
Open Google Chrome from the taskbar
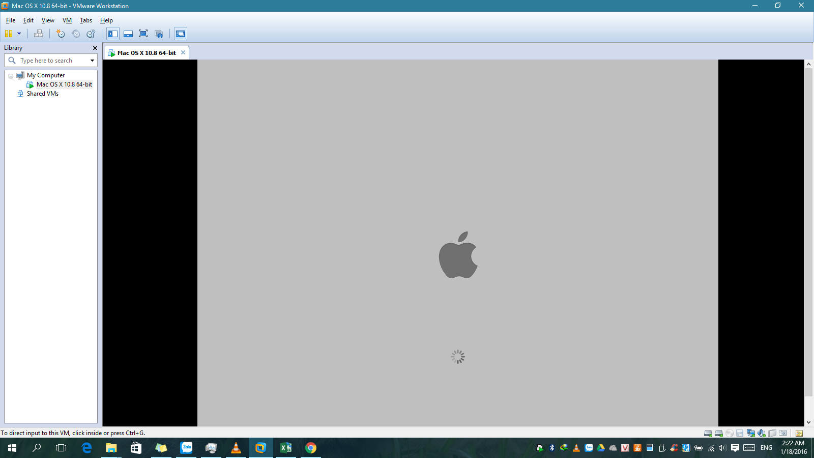pos(311,448)
